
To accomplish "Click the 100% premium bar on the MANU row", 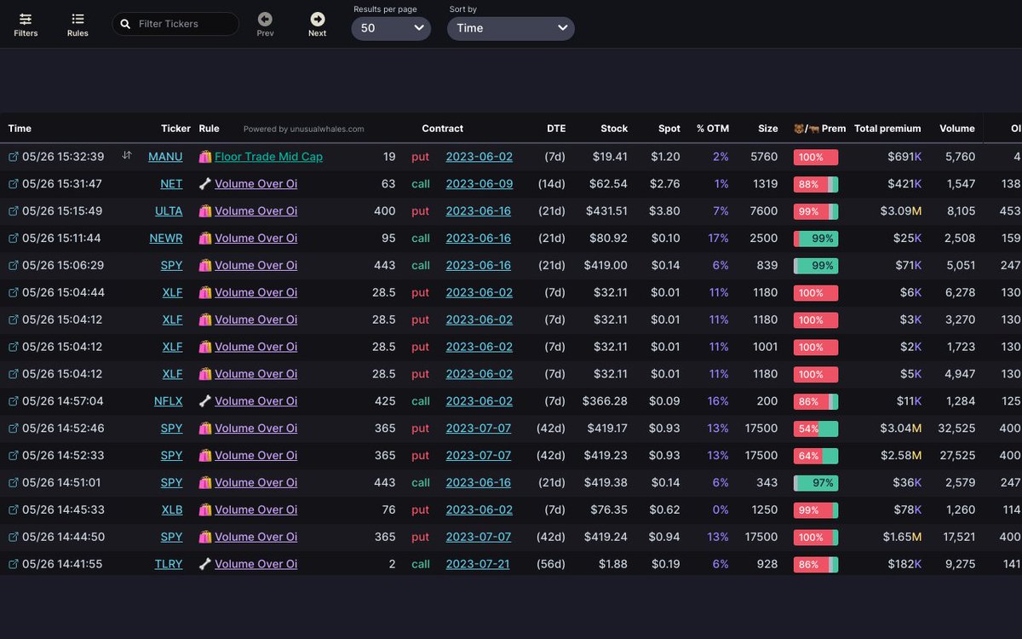I will 816,157.
